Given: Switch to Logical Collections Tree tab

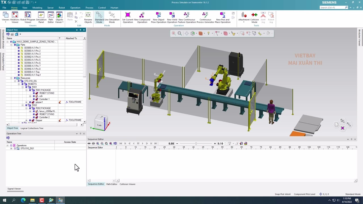Looking at the screenshot, I should pos(32,128).
